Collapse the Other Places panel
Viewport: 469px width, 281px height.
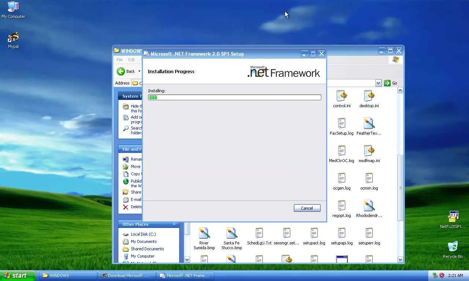pos(174,224)
